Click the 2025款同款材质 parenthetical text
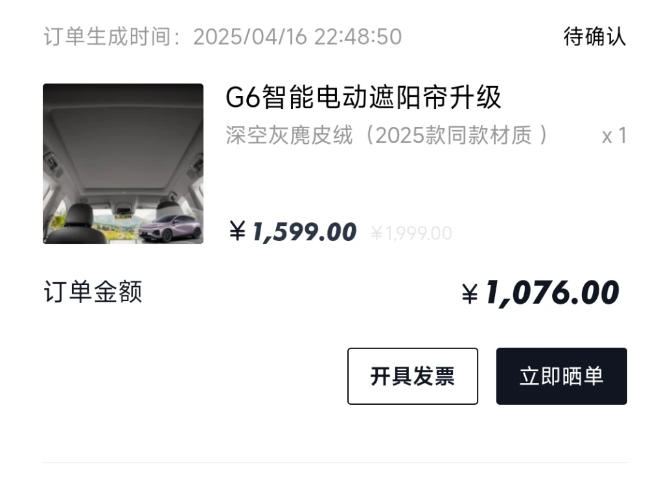 (453, 135)
